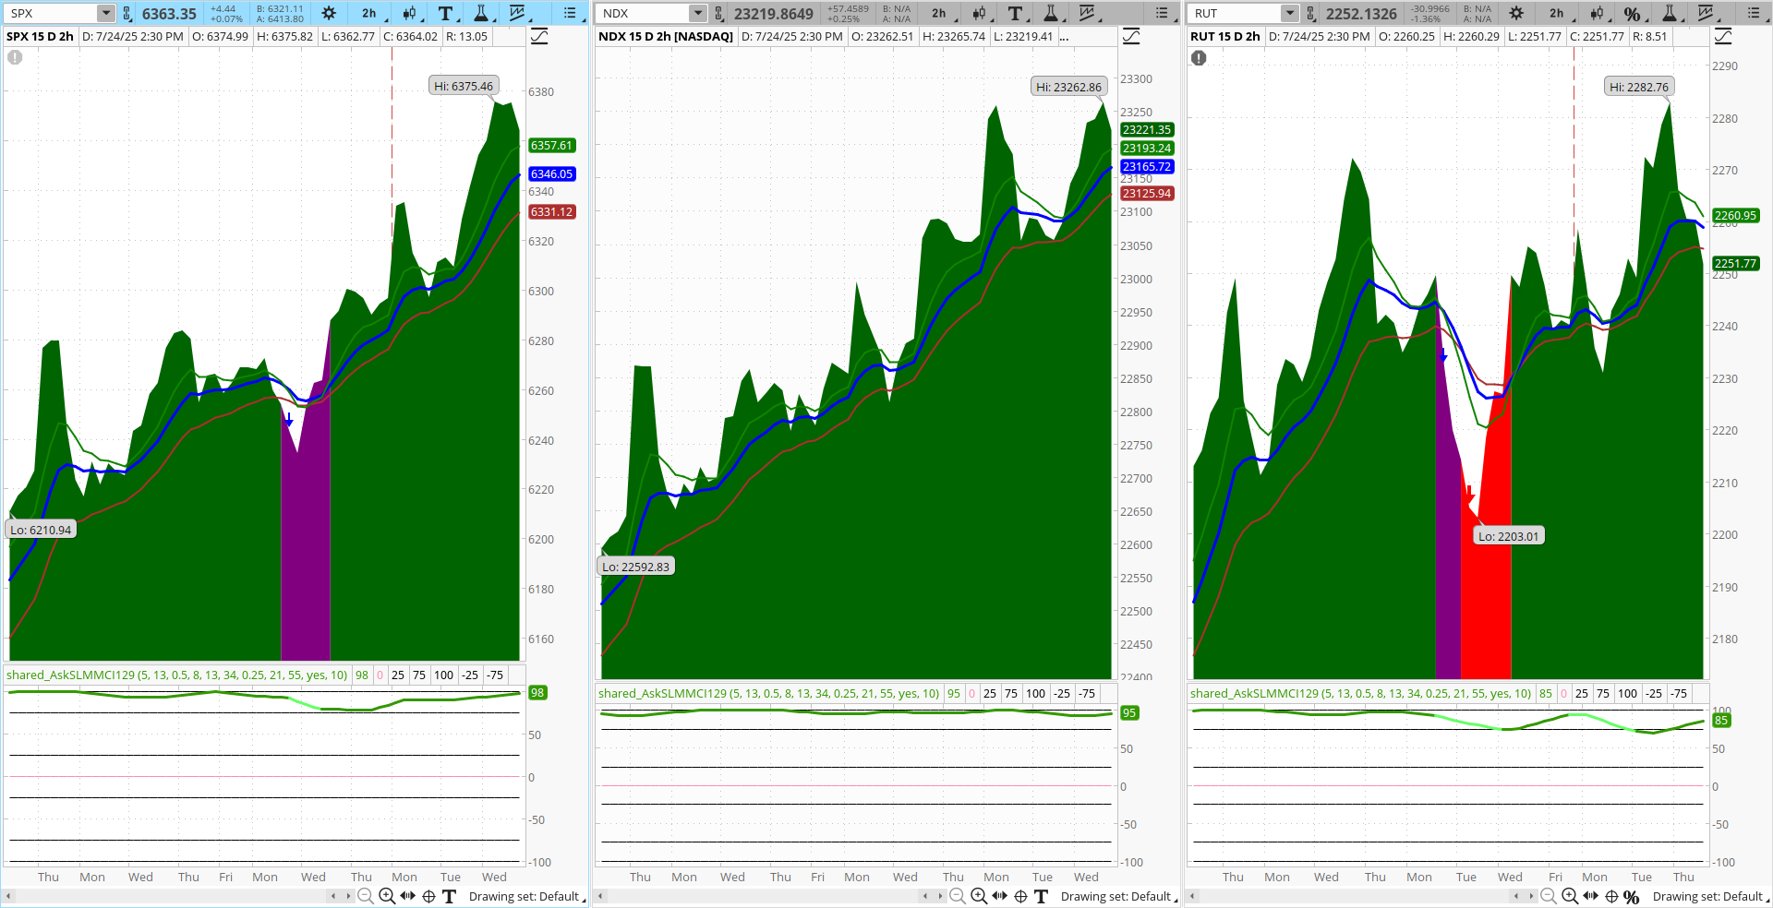Toggle the scale icon on NDX price axis
1773x908 pixels.
tap(1131, 37)
